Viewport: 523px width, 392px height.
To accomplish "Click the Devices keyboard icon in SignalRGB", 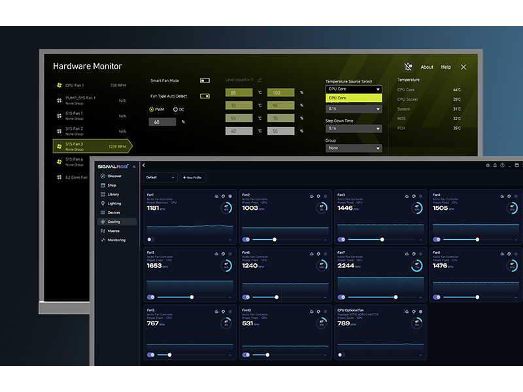I will (103, 212).
